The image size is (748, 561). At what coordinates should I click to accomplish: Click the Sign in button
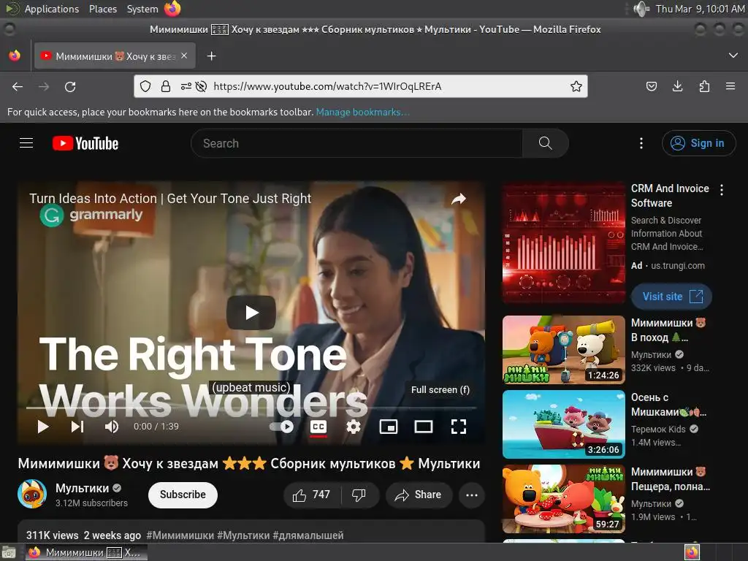(x=698, y=143)
